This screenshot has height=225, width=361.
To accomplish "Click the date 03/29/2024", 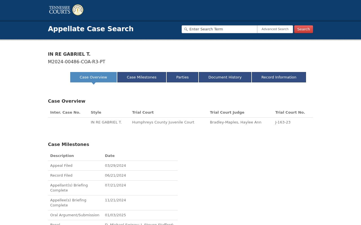I will pos(115,166).
